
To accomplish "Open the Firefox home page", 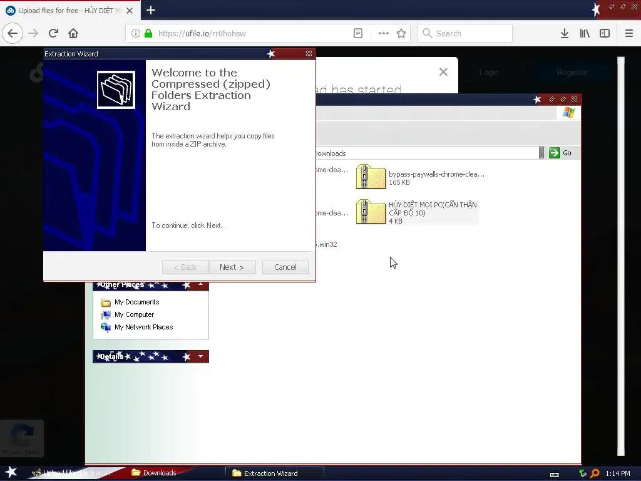I will click(x=73, y=33).
